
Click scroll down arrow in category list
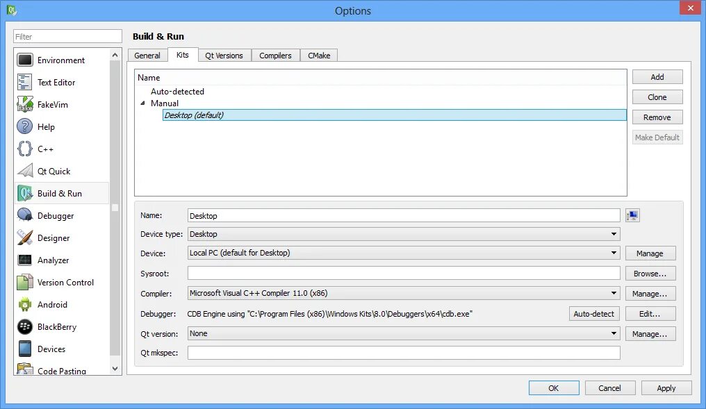[115, 369]
